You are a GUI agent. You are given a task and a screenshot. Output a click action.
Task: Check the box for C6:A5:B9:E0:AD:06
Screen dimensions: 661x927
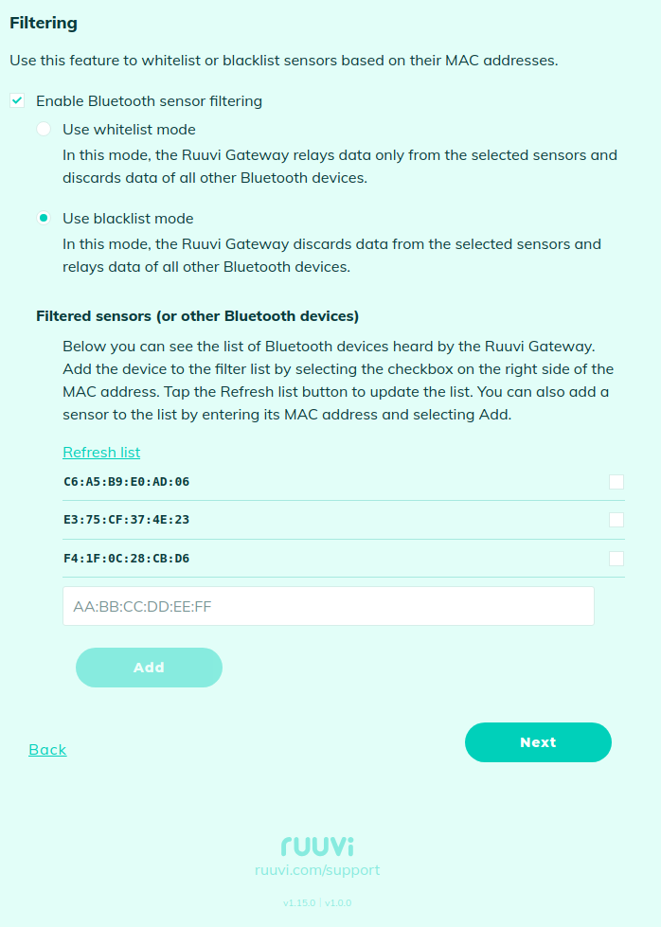[x=616, y=482]
